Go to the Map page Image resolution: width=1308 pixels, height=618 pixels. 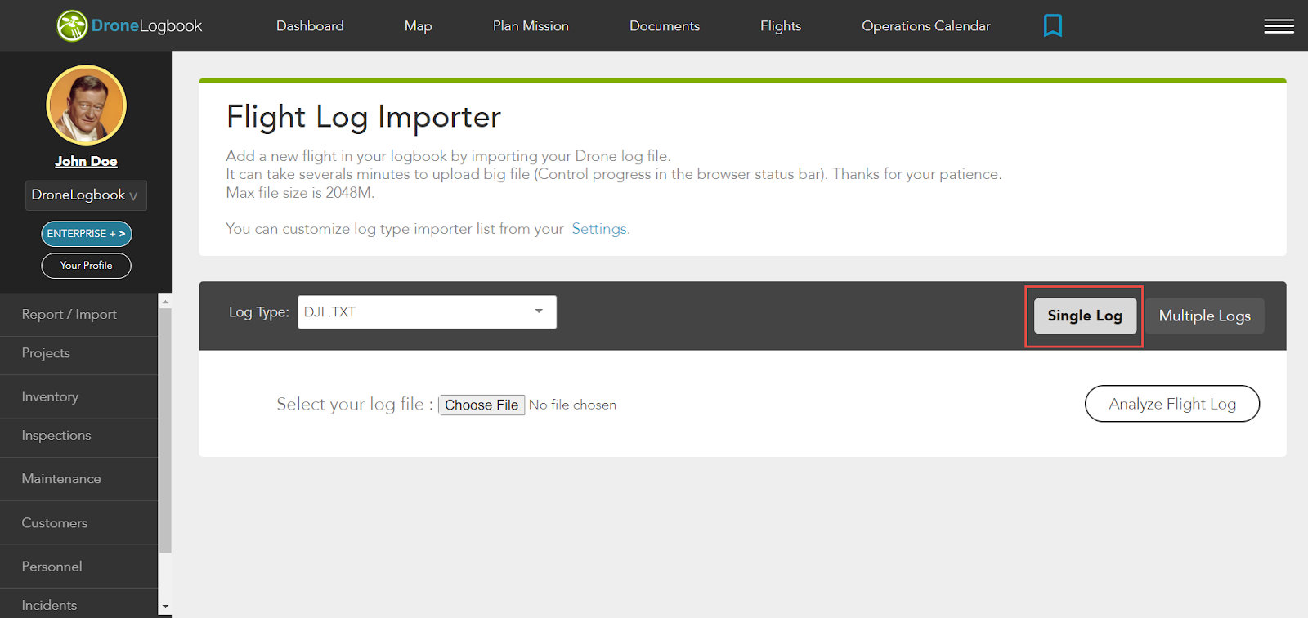pyautogui.click(x=418, y=26)
